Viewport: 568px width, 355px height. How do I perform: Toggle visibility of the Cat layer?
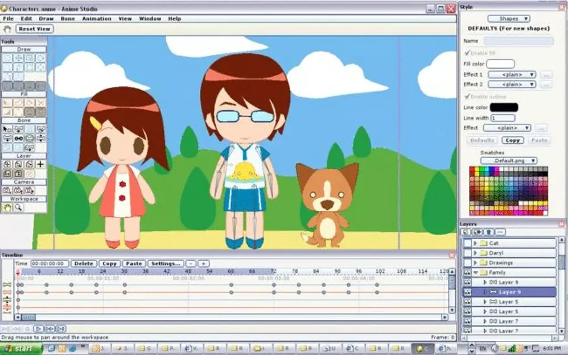[467, 243]
